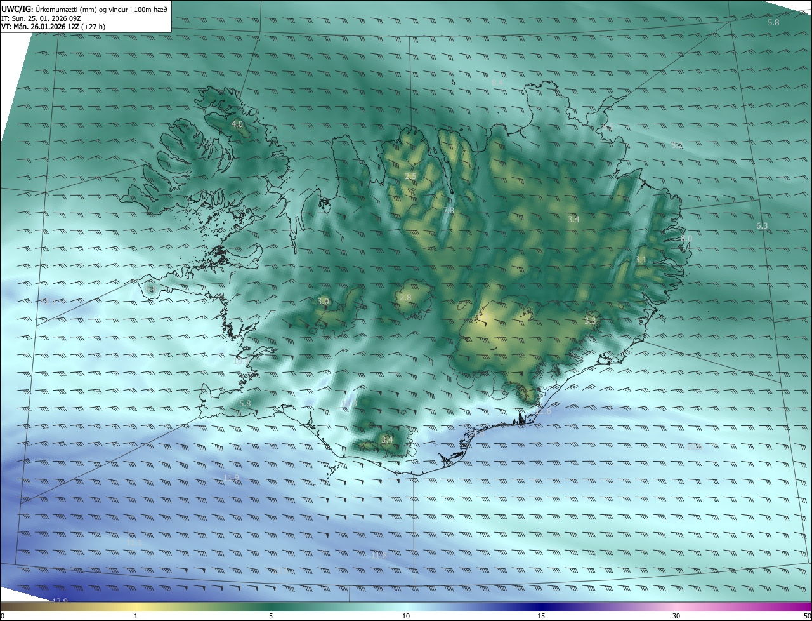Click the colorbar tick label 50

(x=807, y=616)
